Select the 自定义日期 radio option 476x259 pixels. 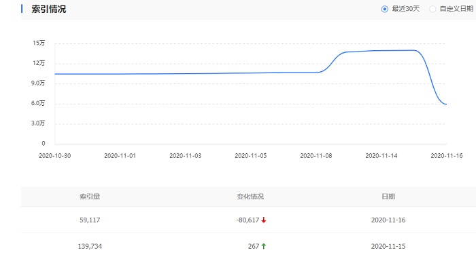click(x=432, y=9)
